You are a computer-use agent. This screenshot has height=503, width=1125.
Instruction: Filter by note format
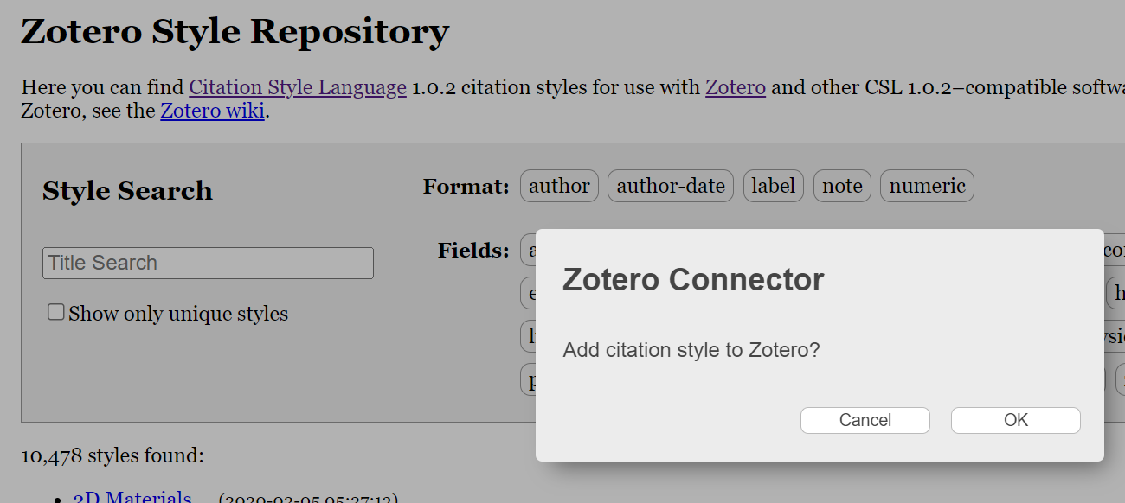point(842,186)
